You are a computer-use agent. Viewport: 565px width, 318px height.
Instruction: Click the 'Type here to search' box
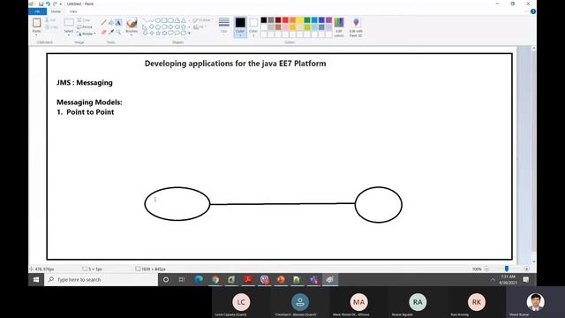click(x=102, y=280)
